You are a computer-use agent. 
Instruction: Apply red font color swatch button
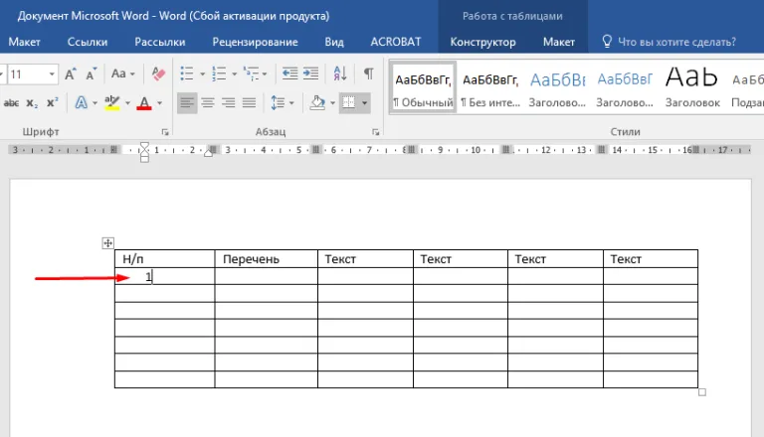[x=144, y=103]
